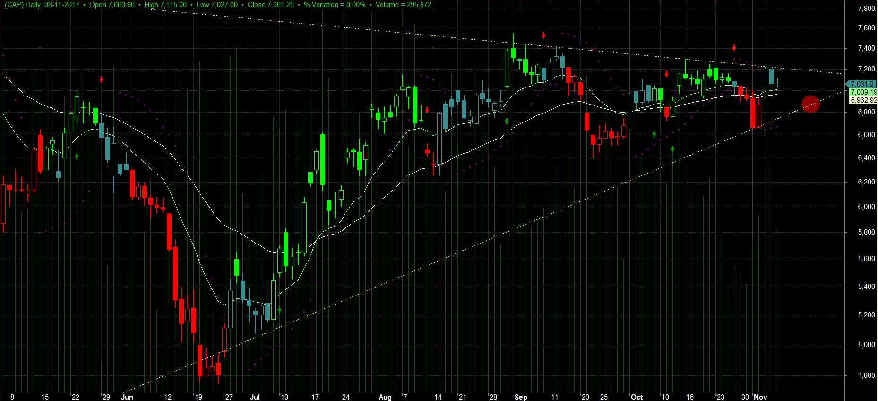Click the Oct month label on date axis
Image resolution: width=878 pixels, height=401 pixels.
click(637, 397)
